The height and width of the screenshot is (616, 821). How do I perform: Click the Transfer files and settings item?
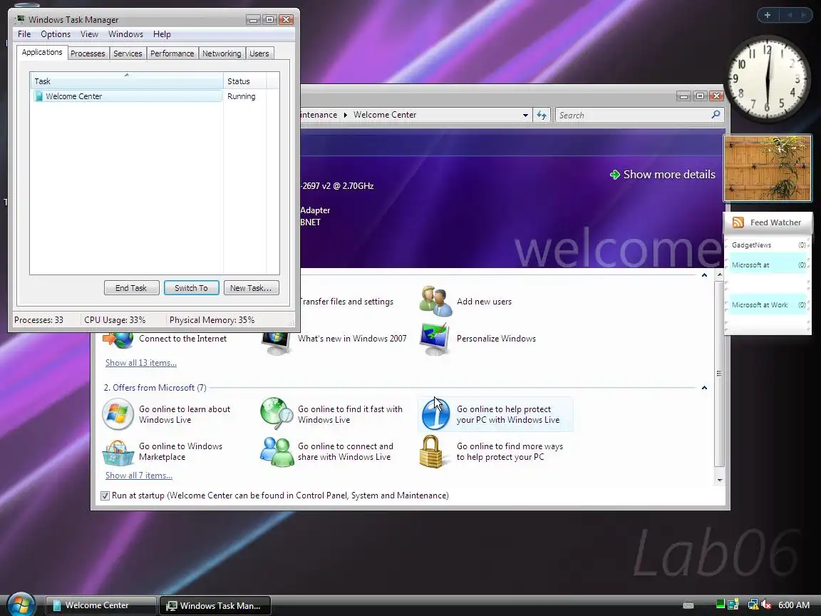346,302
